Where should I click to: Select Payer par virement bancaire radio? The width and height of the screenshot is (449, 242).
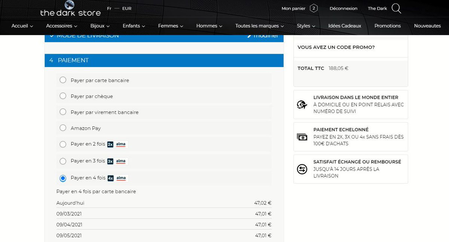coord(63,112)
